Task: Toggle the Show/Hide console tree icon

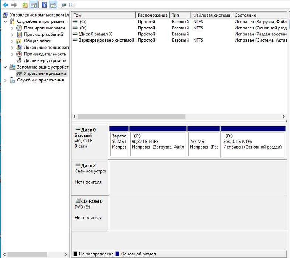Action: tap(34, 5)
